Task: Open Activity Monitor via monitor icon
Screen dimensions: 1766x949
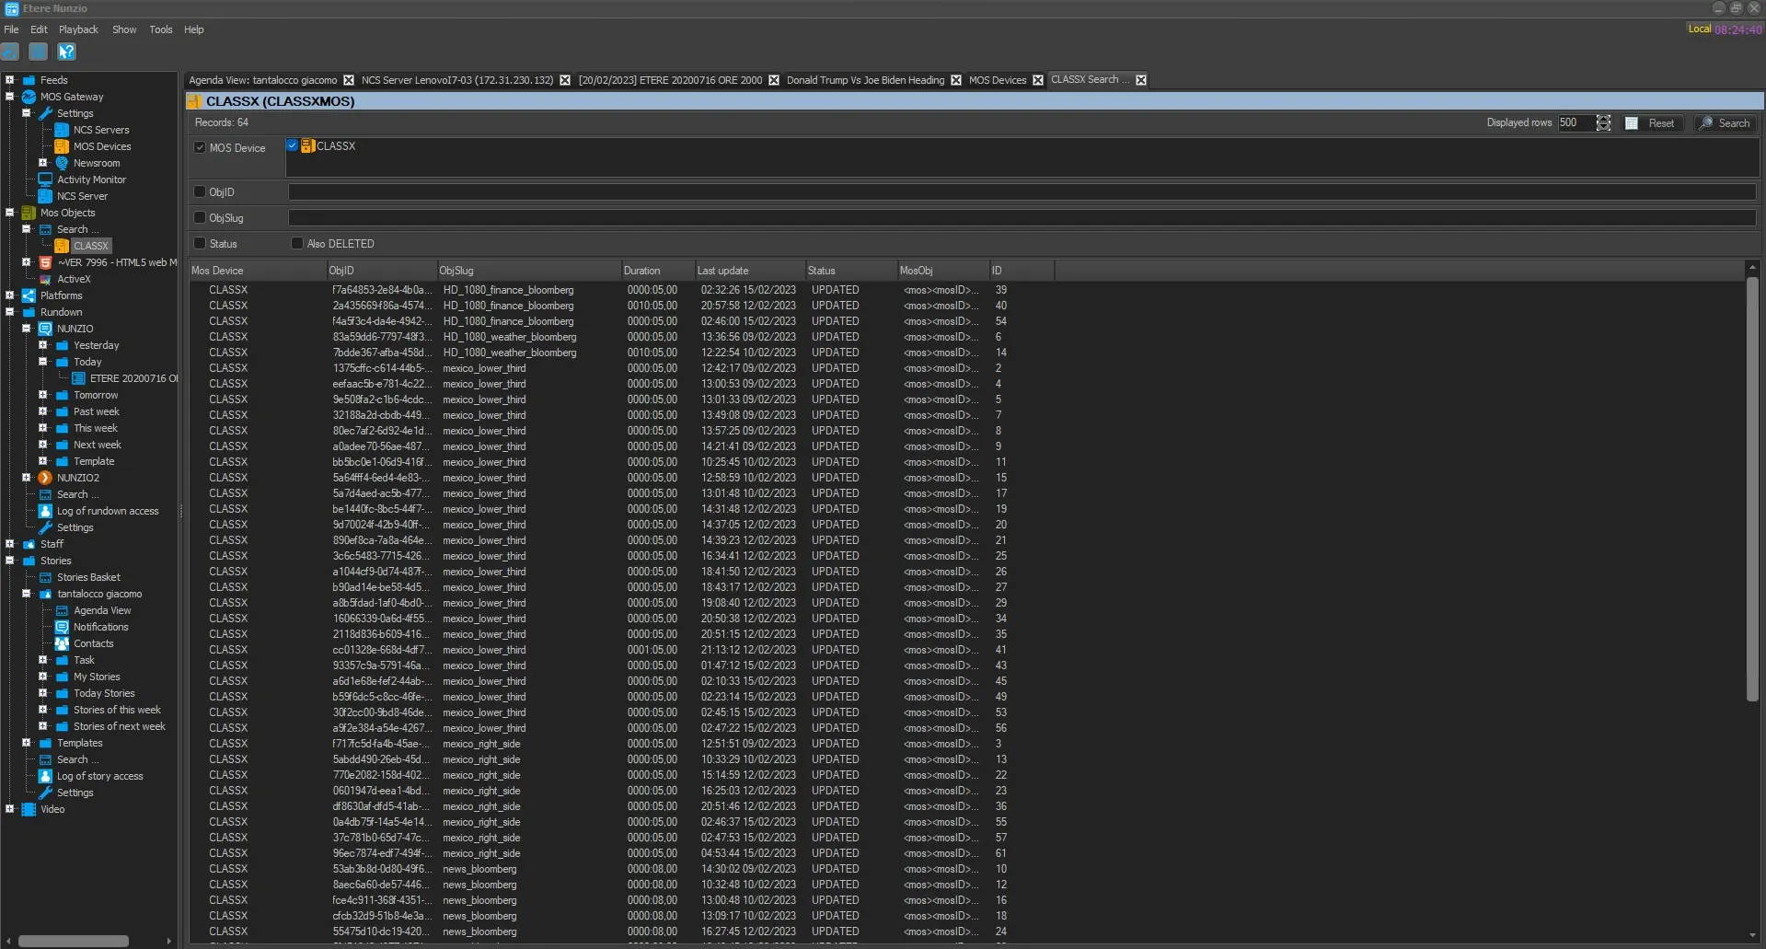Action: (45, 179)
